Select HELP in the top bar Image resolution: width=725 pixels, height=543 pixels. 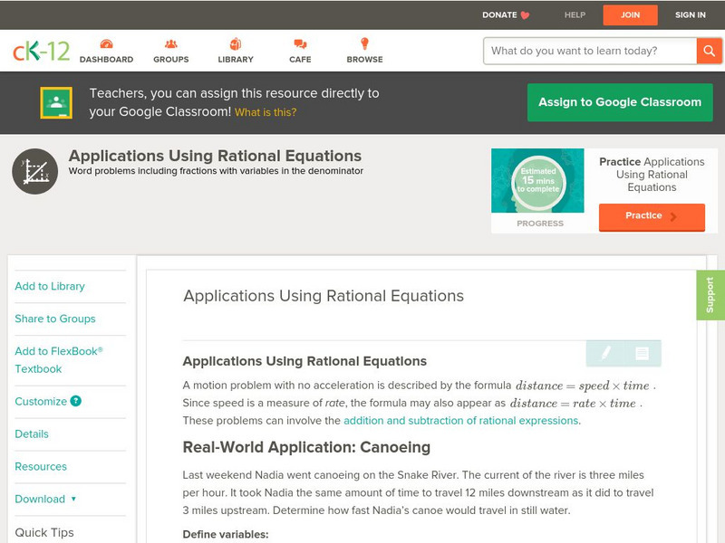coord(576,14)
